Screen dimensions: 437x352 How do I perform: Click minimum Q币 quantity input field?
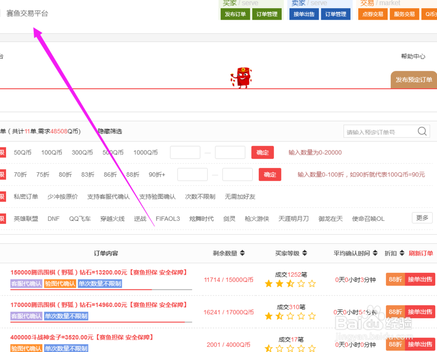pyautogui.click(x=185, y=153)
